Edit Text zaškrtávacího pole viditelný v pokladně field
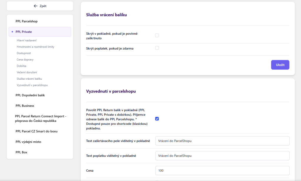Viewport: 301px width, 181px height. 222,141
